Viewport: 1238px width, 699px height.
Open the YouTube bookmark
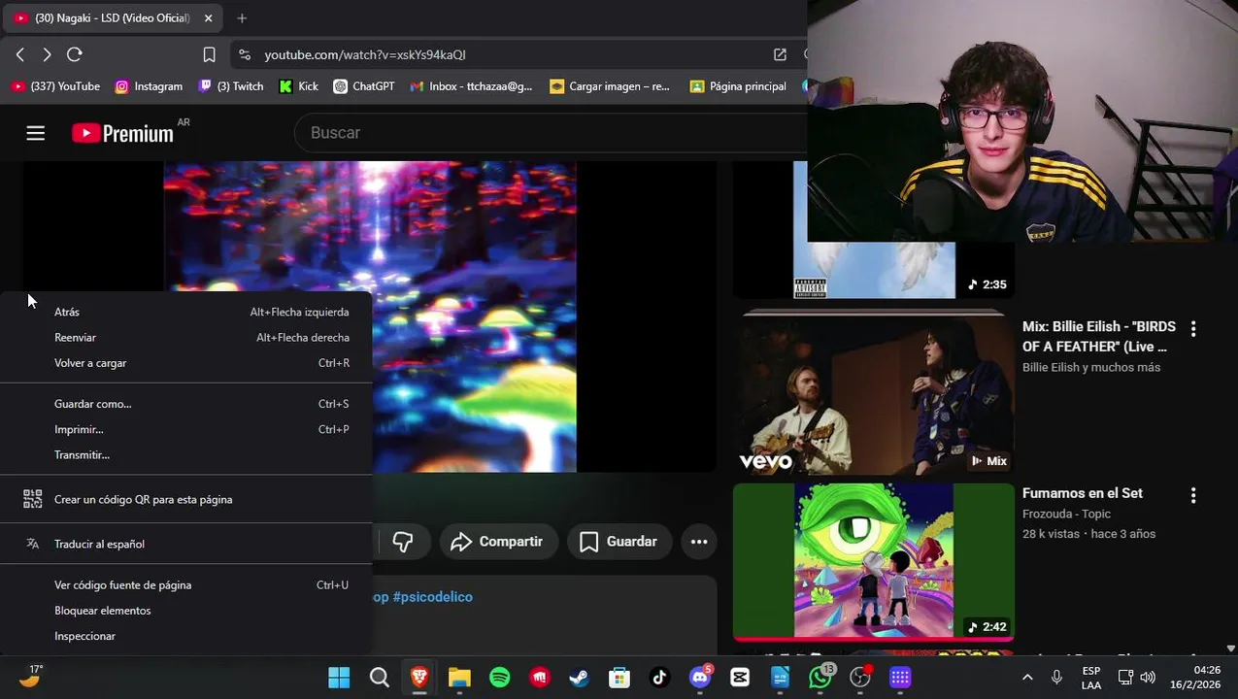pyautogui.click(x=55, y=86)
